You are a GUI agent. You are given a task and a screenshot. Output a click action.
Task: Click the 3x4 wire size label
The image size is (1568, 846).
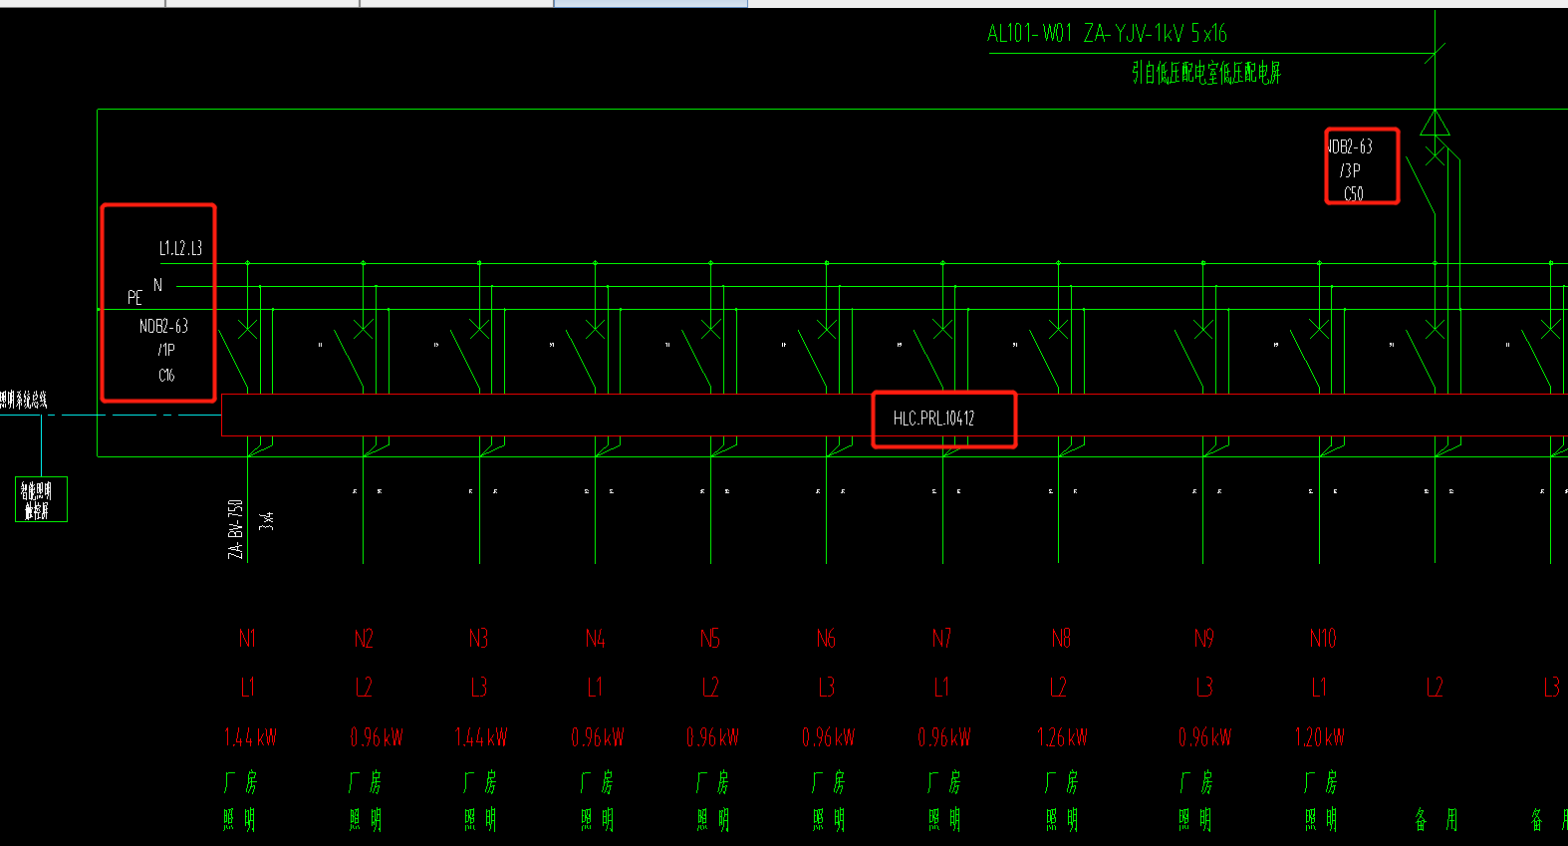(267, 520)
